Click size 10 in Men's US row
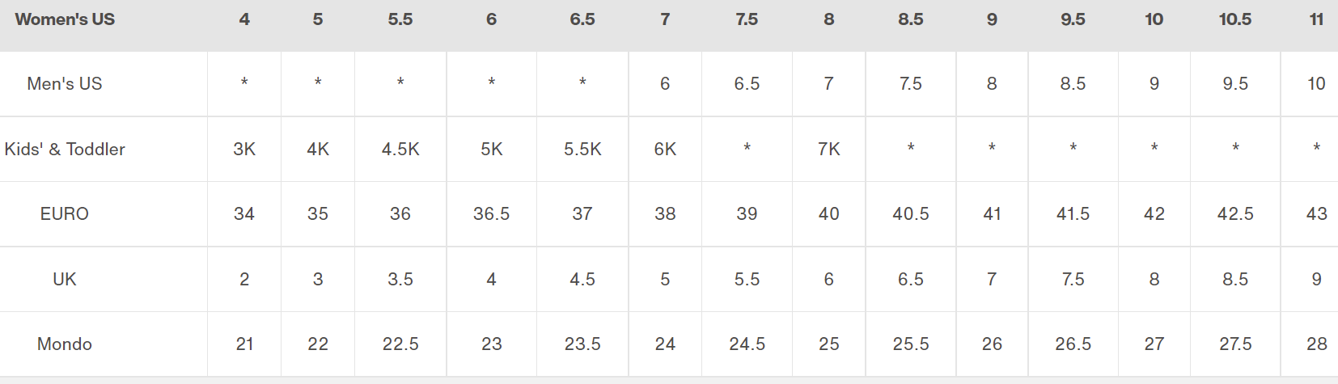The image size is (1338, 384). point(1317,84)
